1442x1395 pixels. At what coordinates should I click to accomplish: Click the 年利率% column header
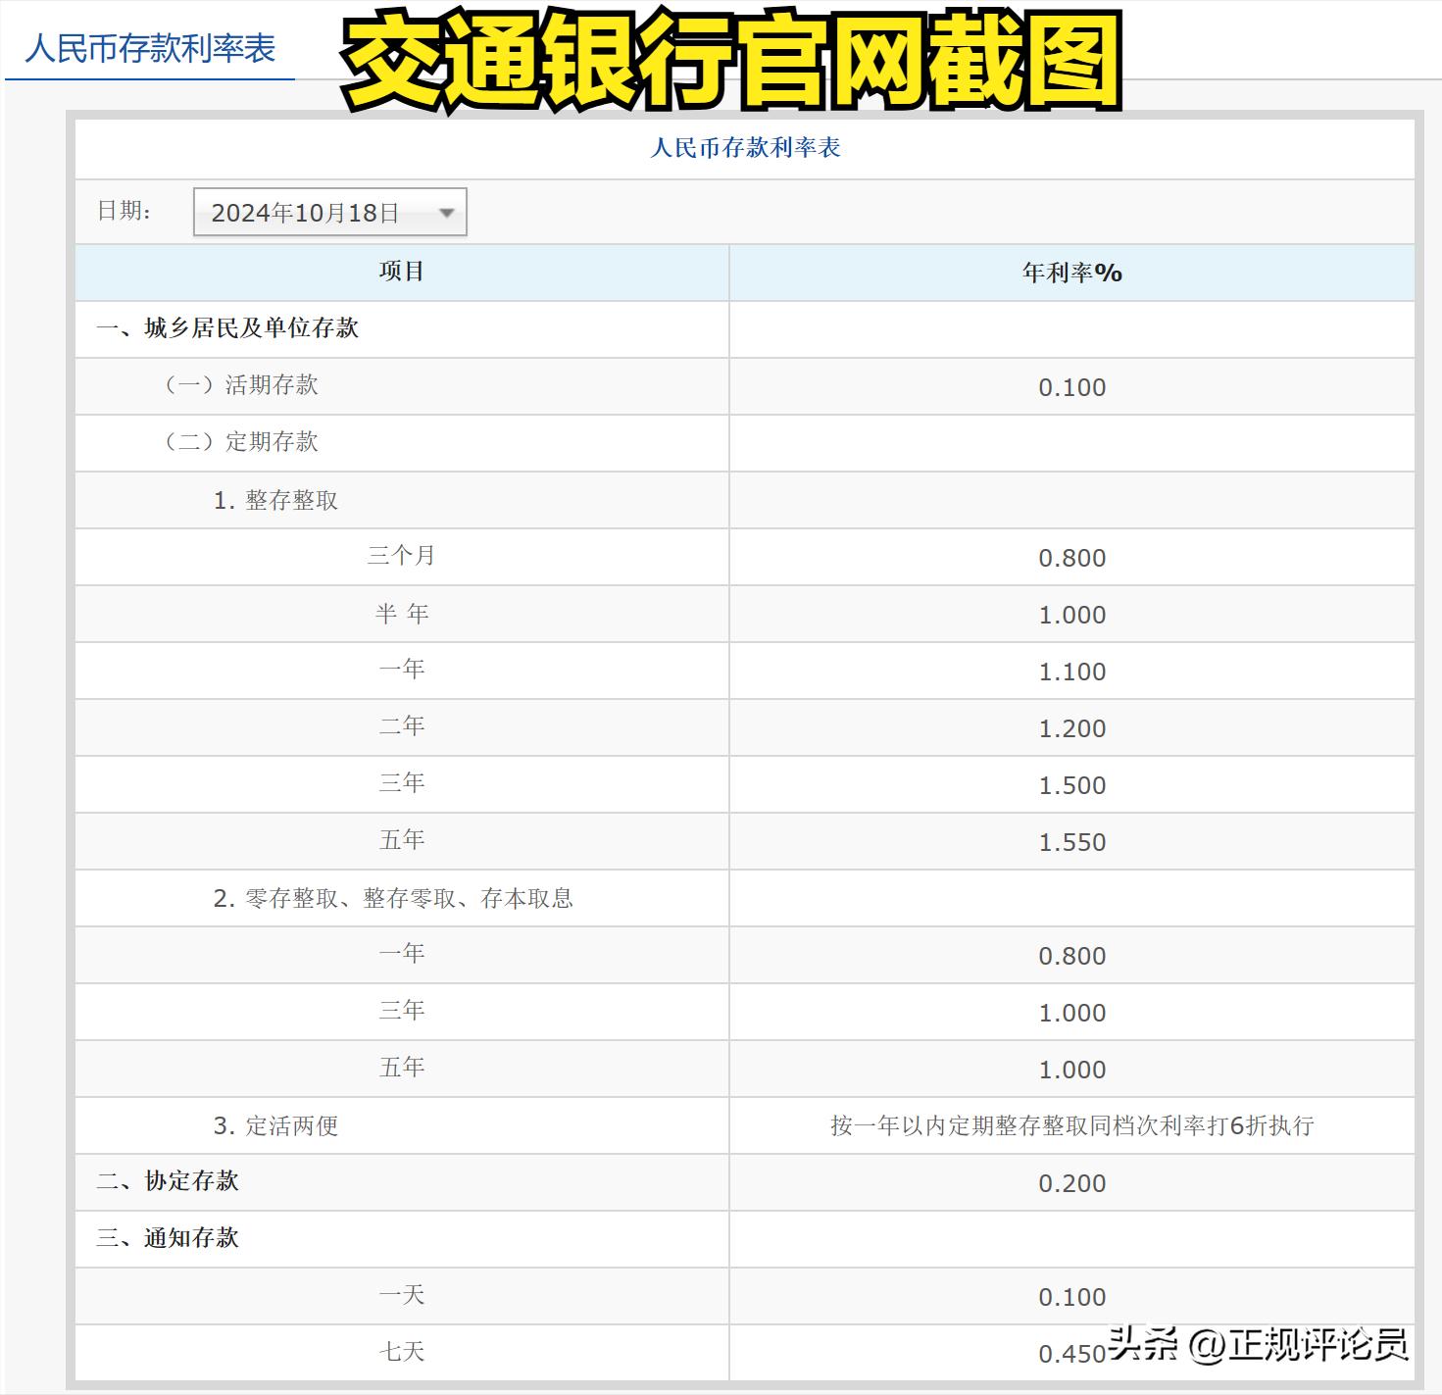pos(1071,273)
